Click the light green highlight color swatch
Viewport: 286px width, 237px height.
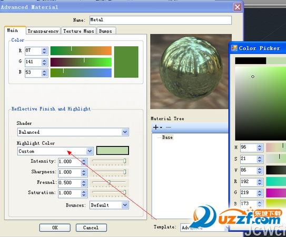click(113, 151)
